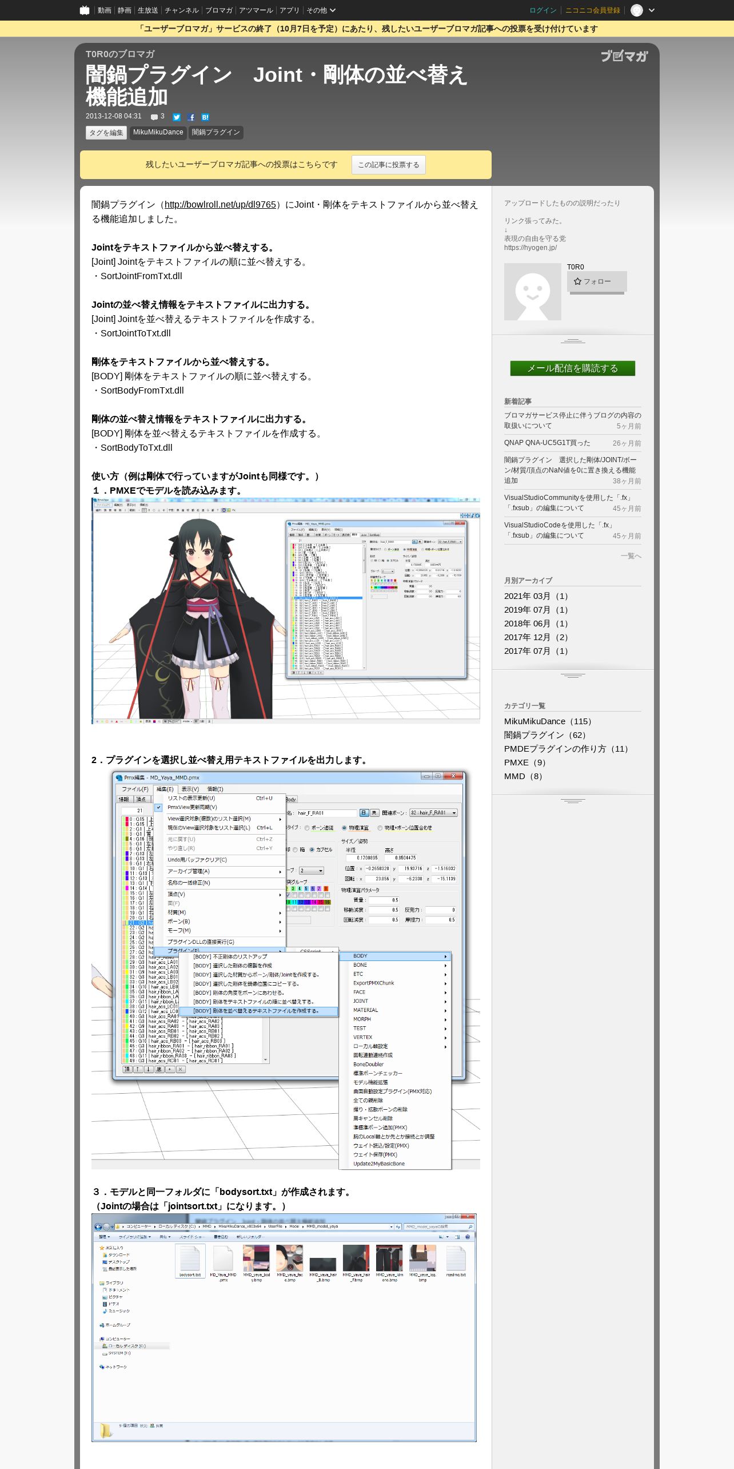734x1469 pixels.
Task: Collapse the monthly archive section handle
Action: click(x=573, y=676)
